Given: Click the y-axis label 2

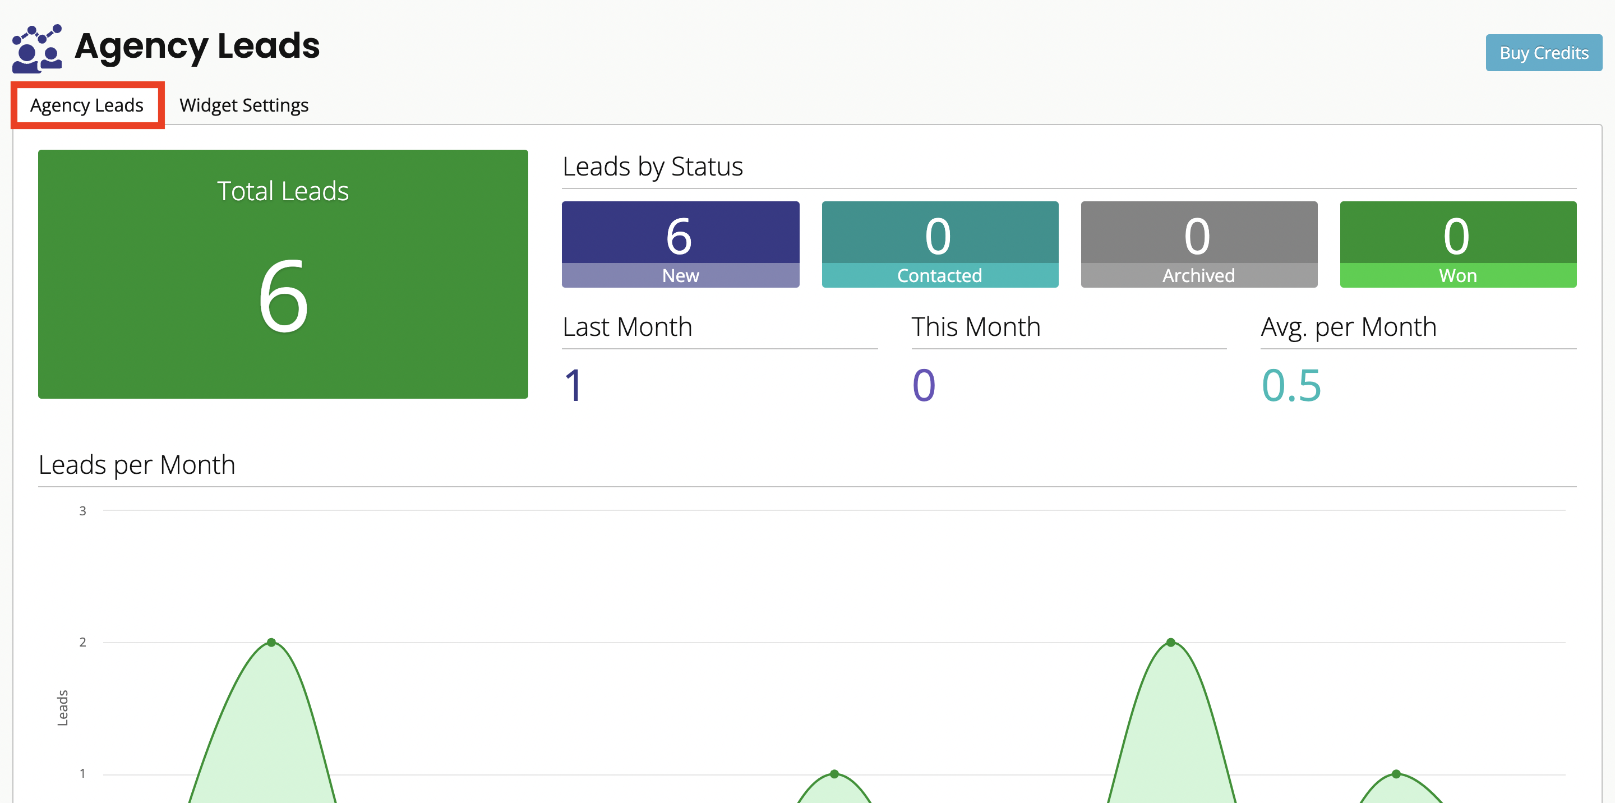Looking at the screenshot, I should click(x=82, y=642).
